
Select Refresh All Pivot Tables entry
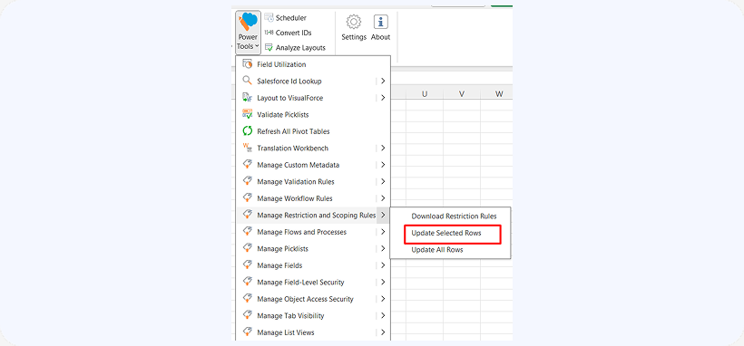tap(293, 131)
